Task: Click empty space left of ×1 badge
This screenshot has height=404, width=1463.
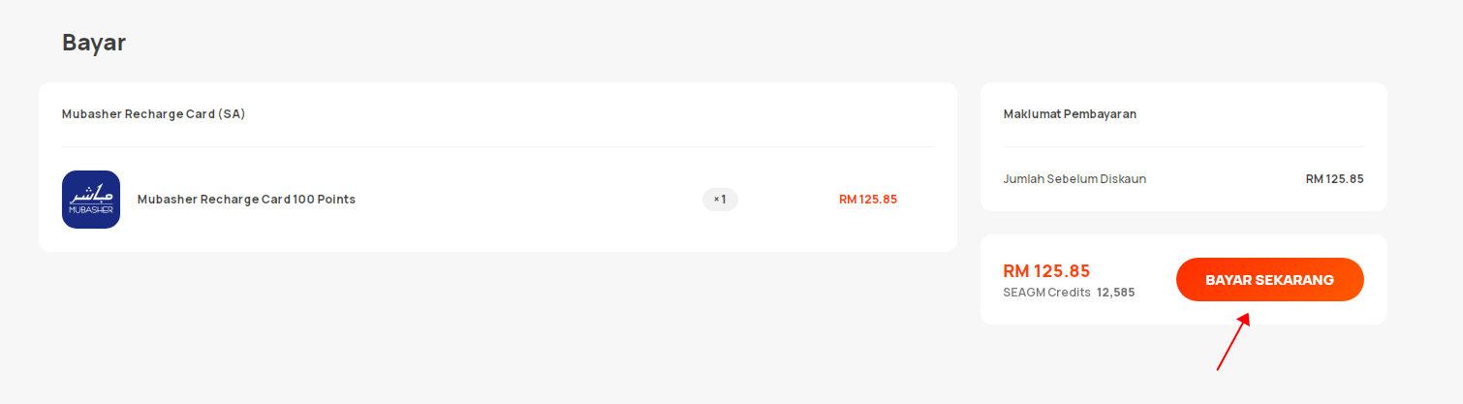Action: (x=533, y=200)
